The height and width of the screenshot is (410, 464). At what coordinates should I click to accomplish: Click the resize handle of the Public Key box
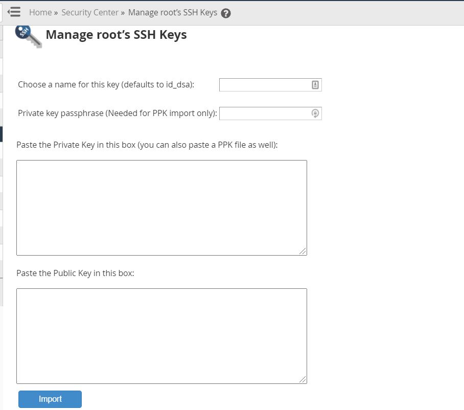pyautogui.click(x=303, y=379)
